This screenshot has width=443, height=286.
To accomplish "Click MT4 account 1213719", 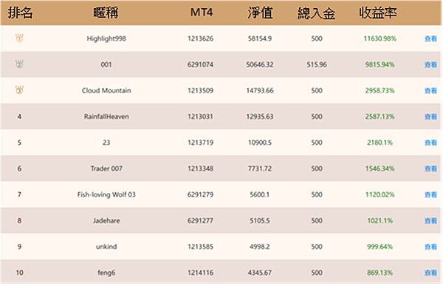I will (201, 143).
